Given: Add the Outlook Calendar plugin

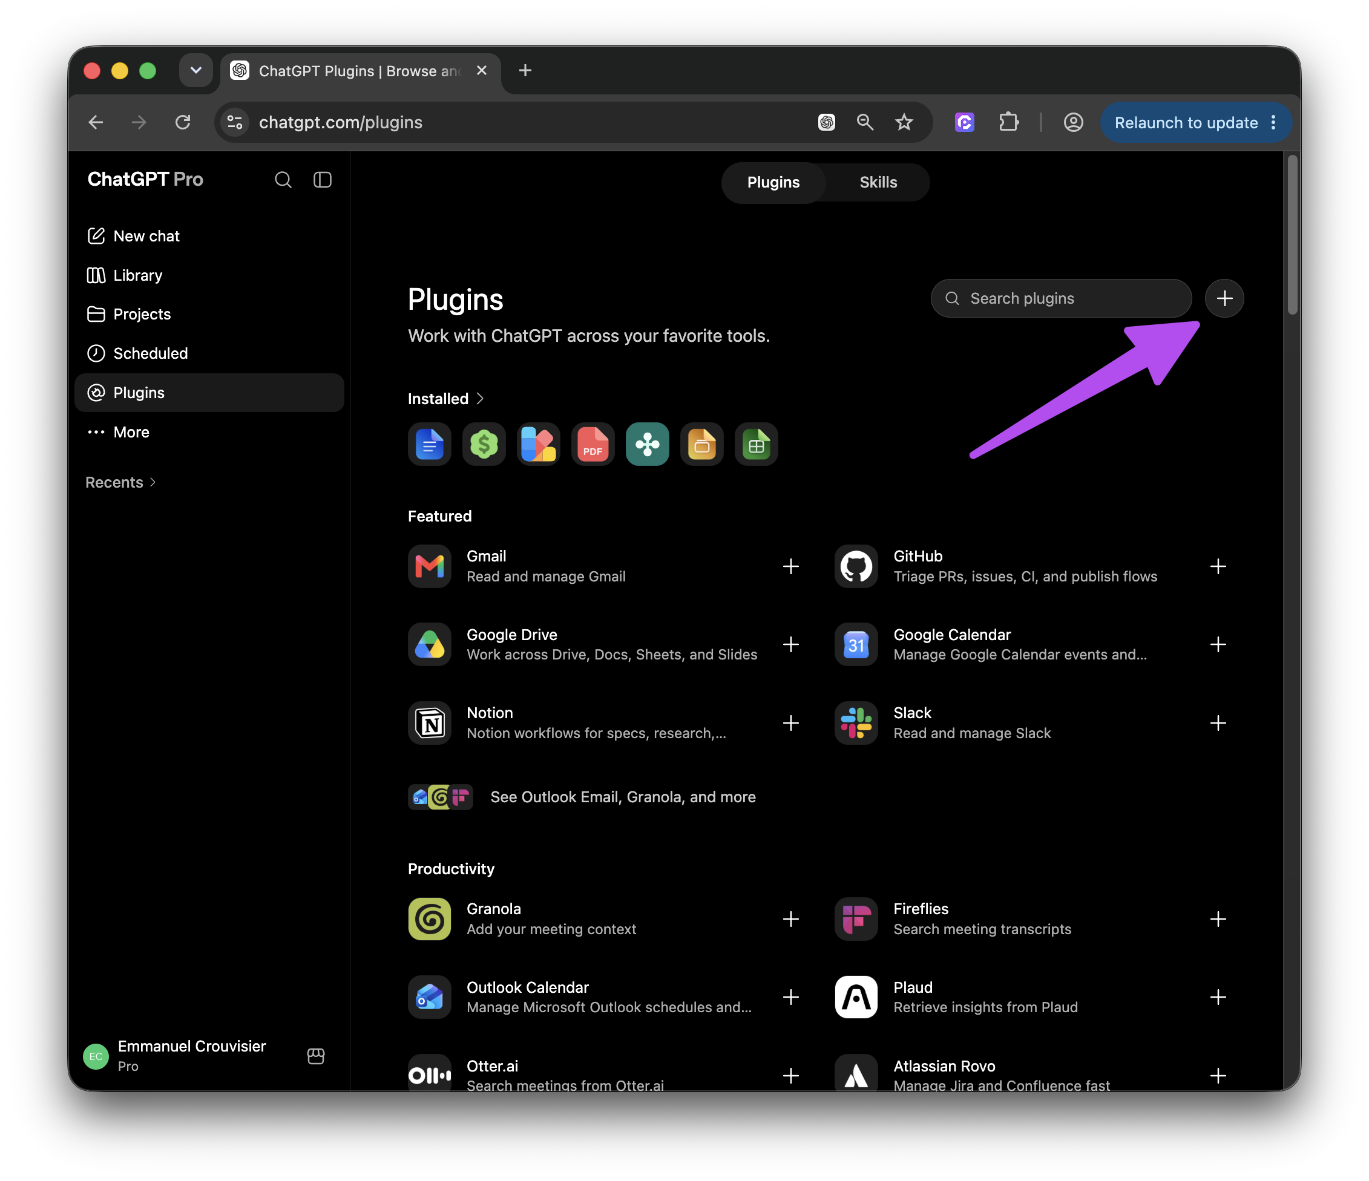Looking at the screenshot, I should click(791, 996).
